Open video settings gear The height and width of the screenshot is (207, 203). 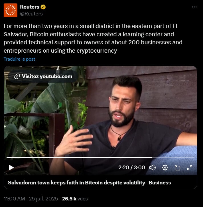(x=165, y=168)
